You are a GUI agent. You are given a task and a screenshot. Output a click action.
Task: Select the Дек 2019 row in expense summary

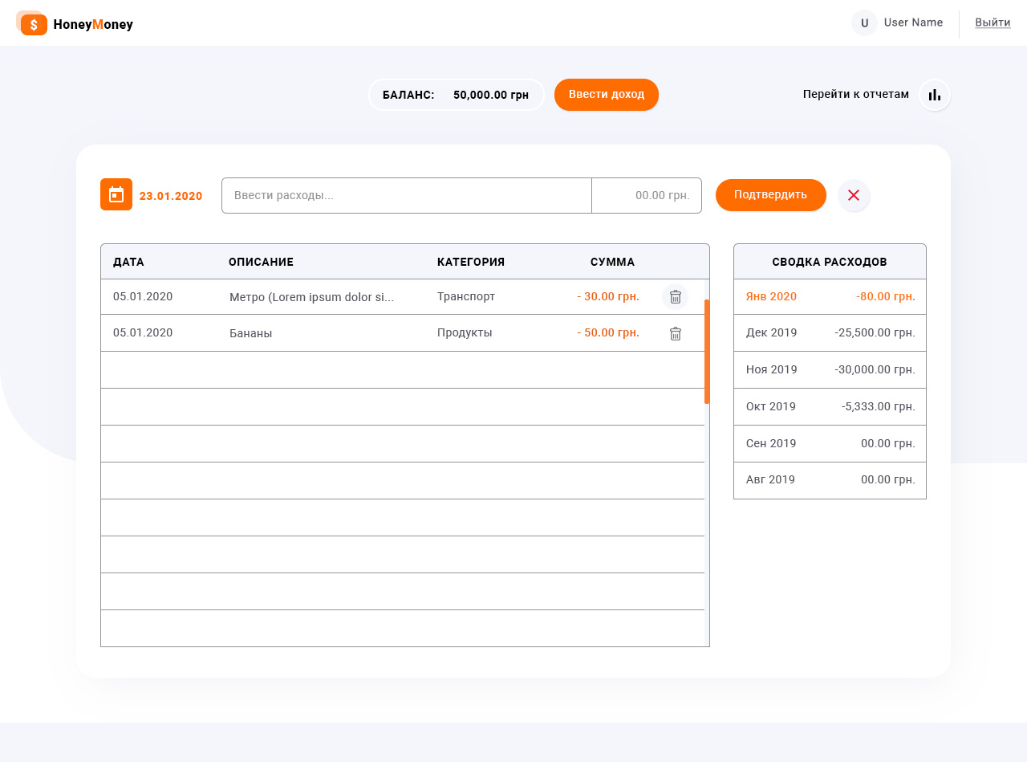click(x=830, y=332)
